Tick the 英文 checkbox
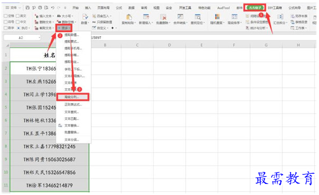 point(18,16)
